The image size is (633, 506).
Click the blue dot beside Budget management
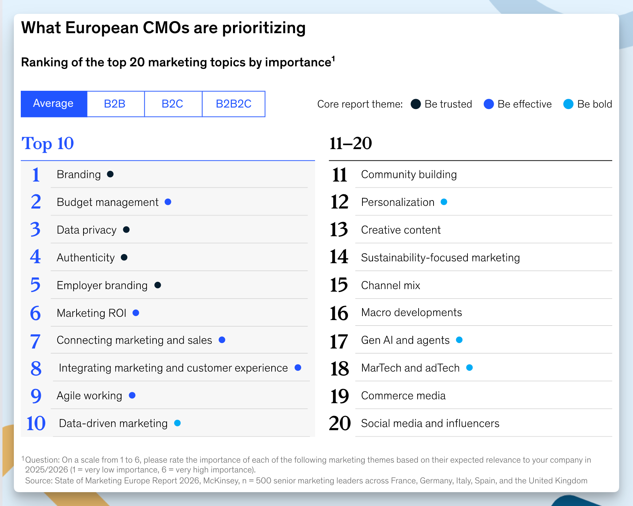[168, 202]
